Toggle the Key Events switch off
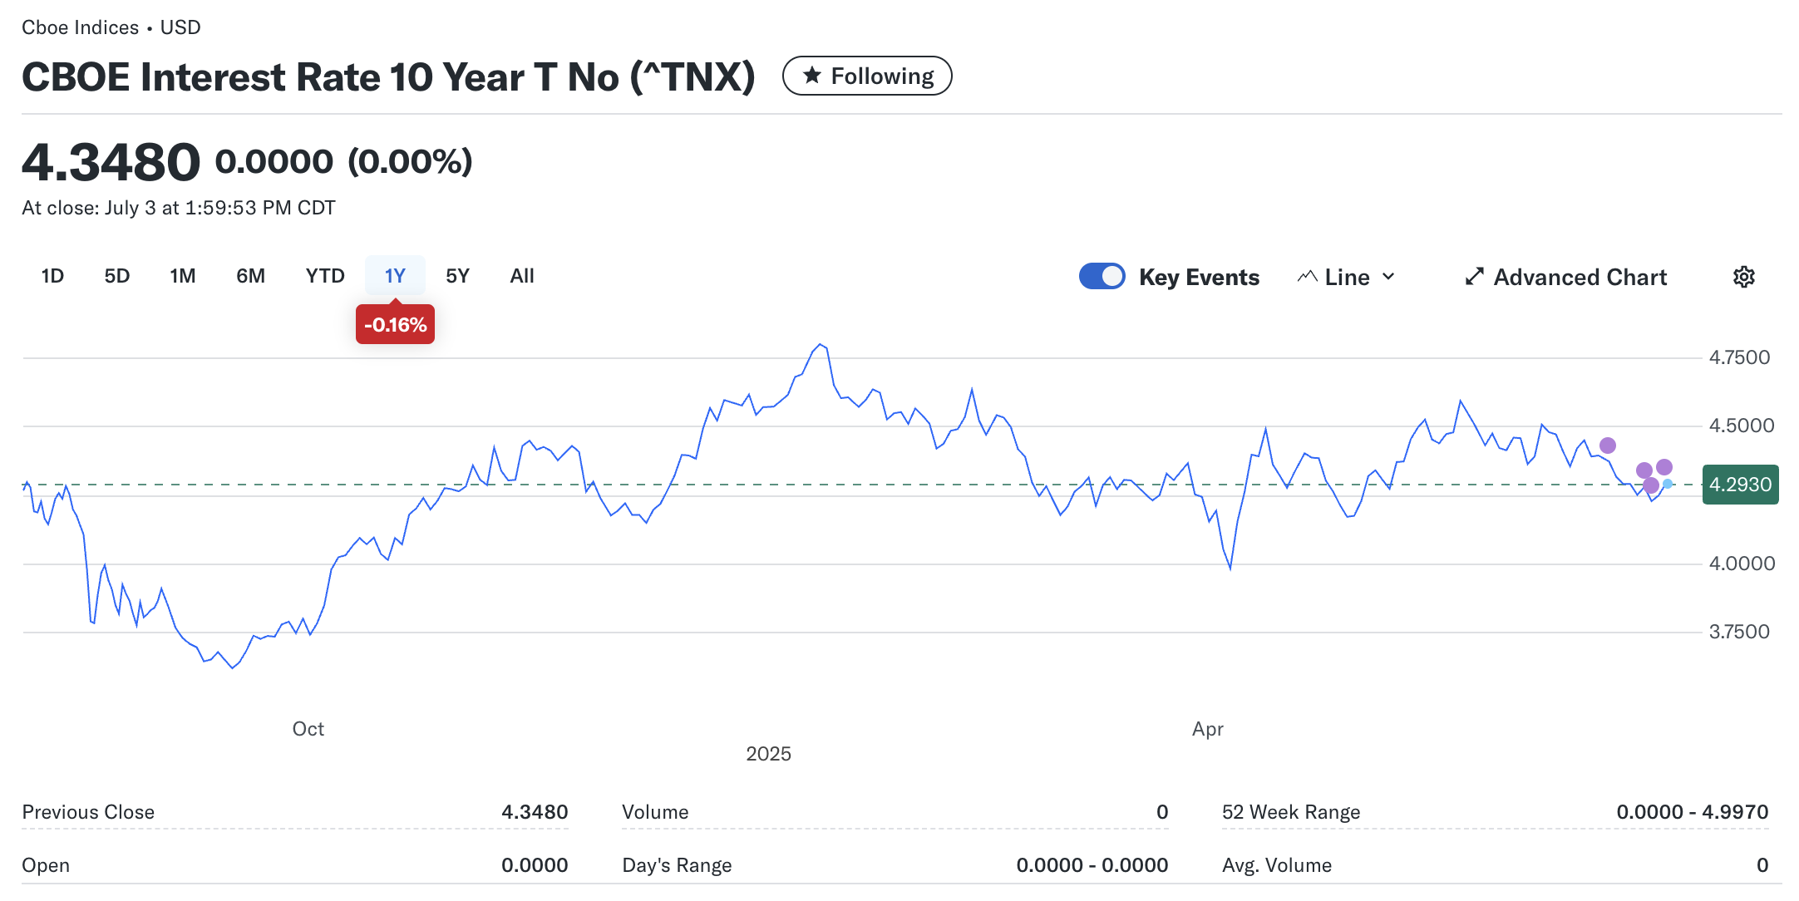Image resolution: width=1799 pixels, height=901 pixels. tap(1102, 277)
